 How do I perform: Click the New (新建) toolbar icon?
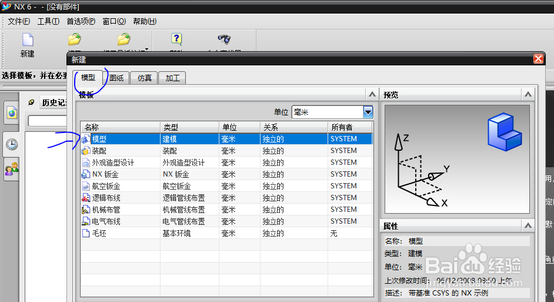pyautogui.click(x=28, y=39)
